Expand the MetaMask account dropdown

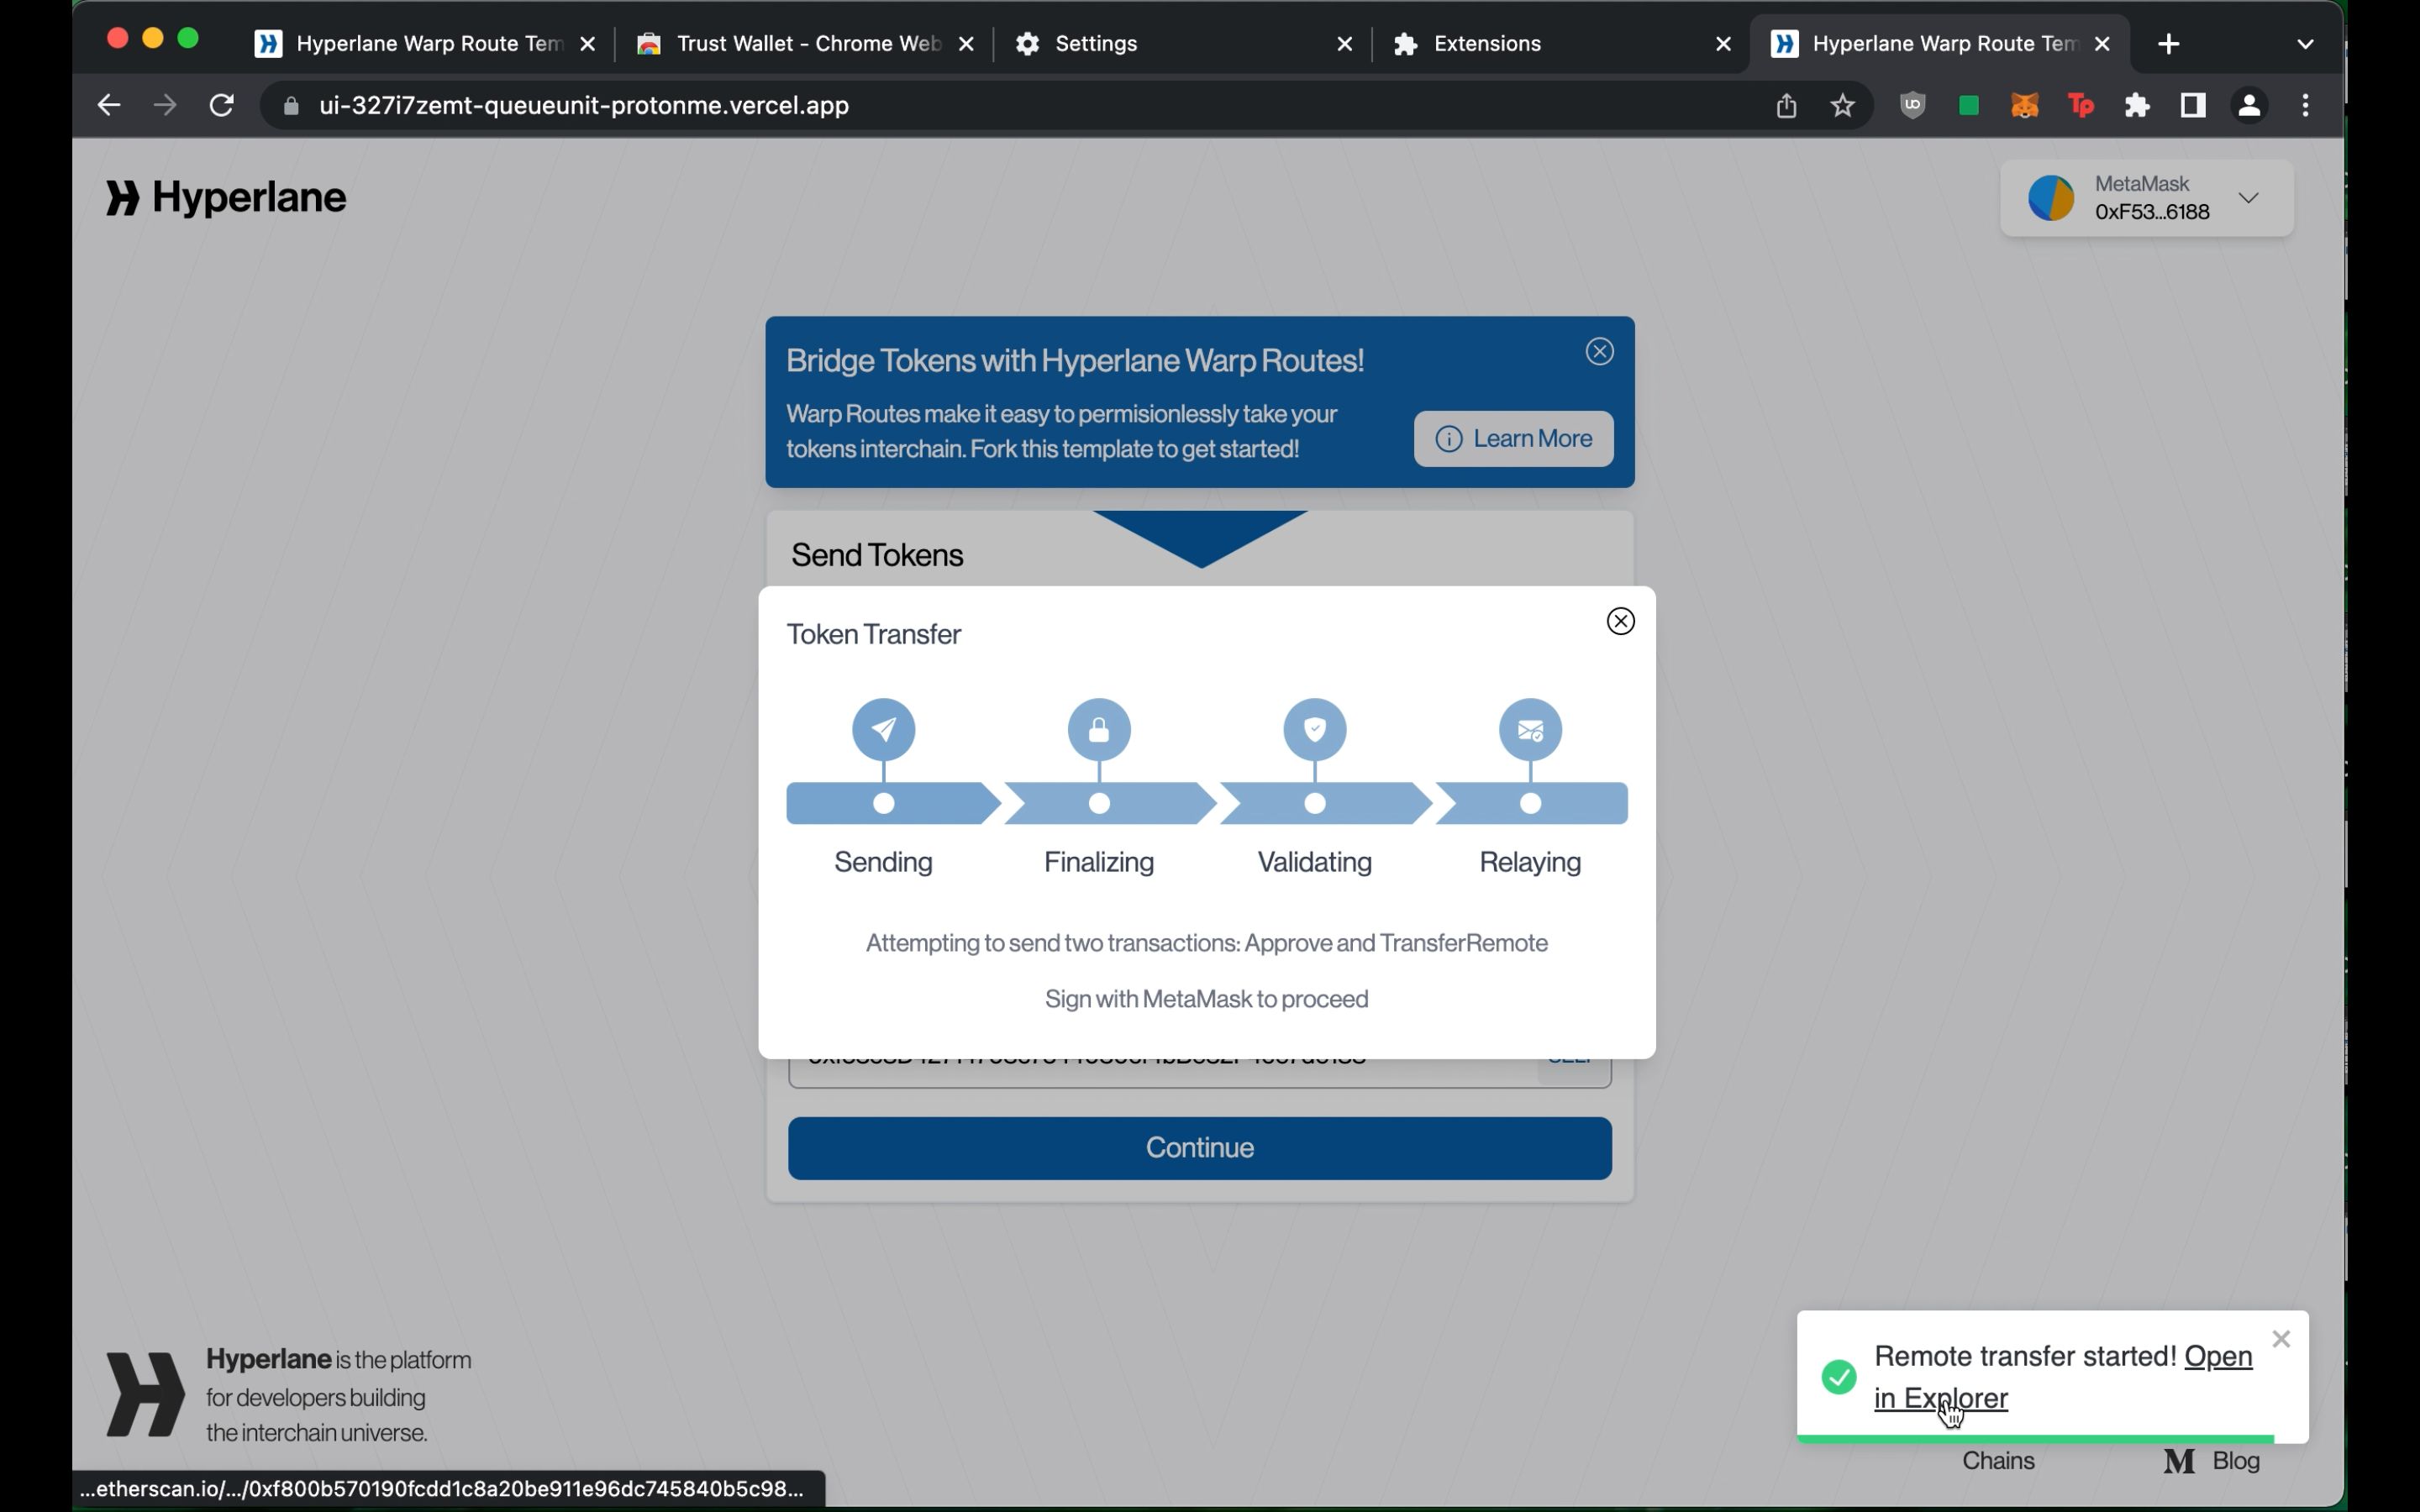click(x=2249, y=197)
